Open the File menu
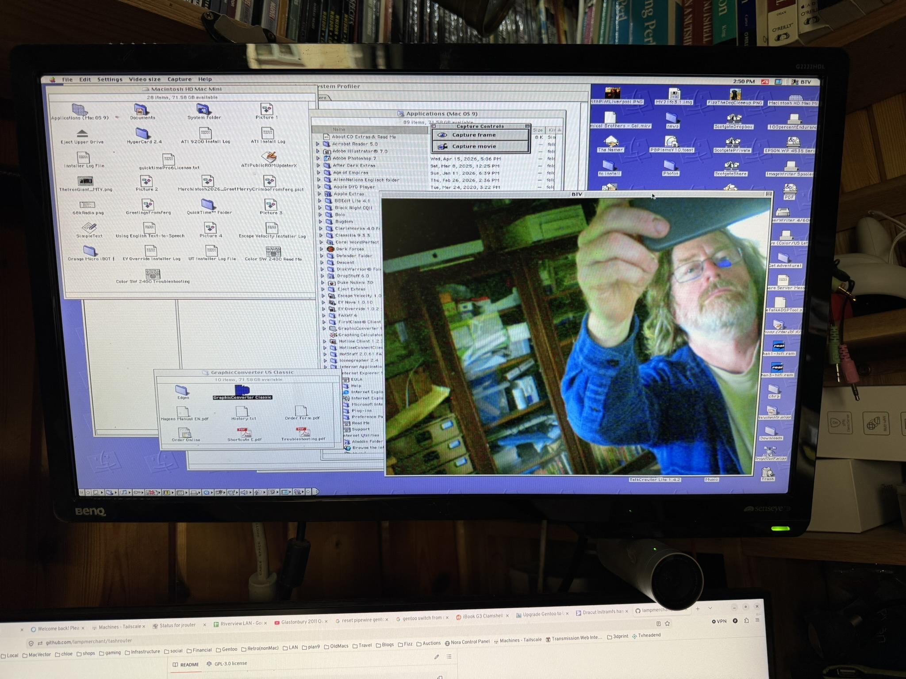 (x=67, y=80)
